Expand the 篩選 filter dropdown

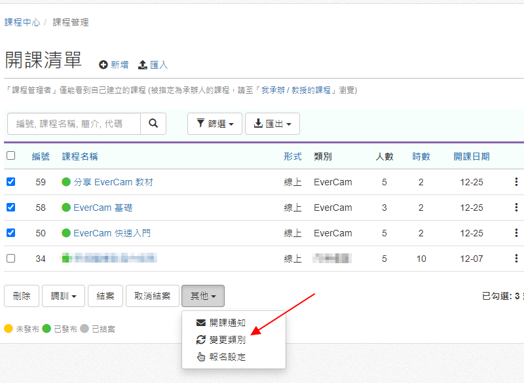point(215,124)
